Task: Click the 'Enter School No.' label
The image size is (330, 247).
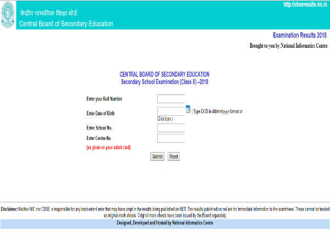Action: click(x=99, y=128)
